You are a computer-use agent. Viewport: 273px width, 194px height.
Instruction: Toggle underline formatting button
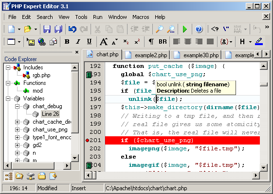click(x=90, y=42)
